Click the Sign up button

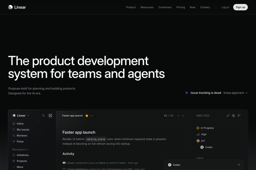click(240, 7)
